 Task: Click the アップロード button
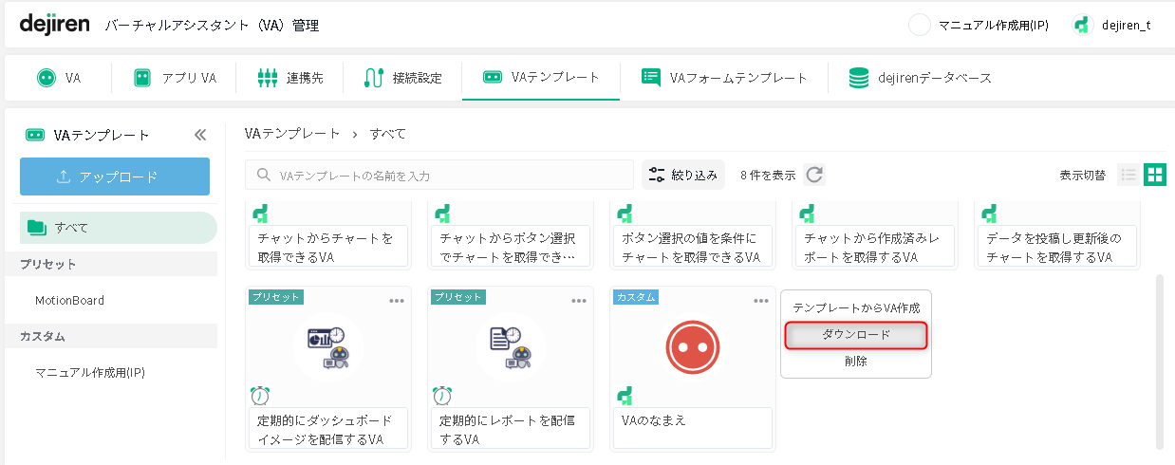[115, 177]
